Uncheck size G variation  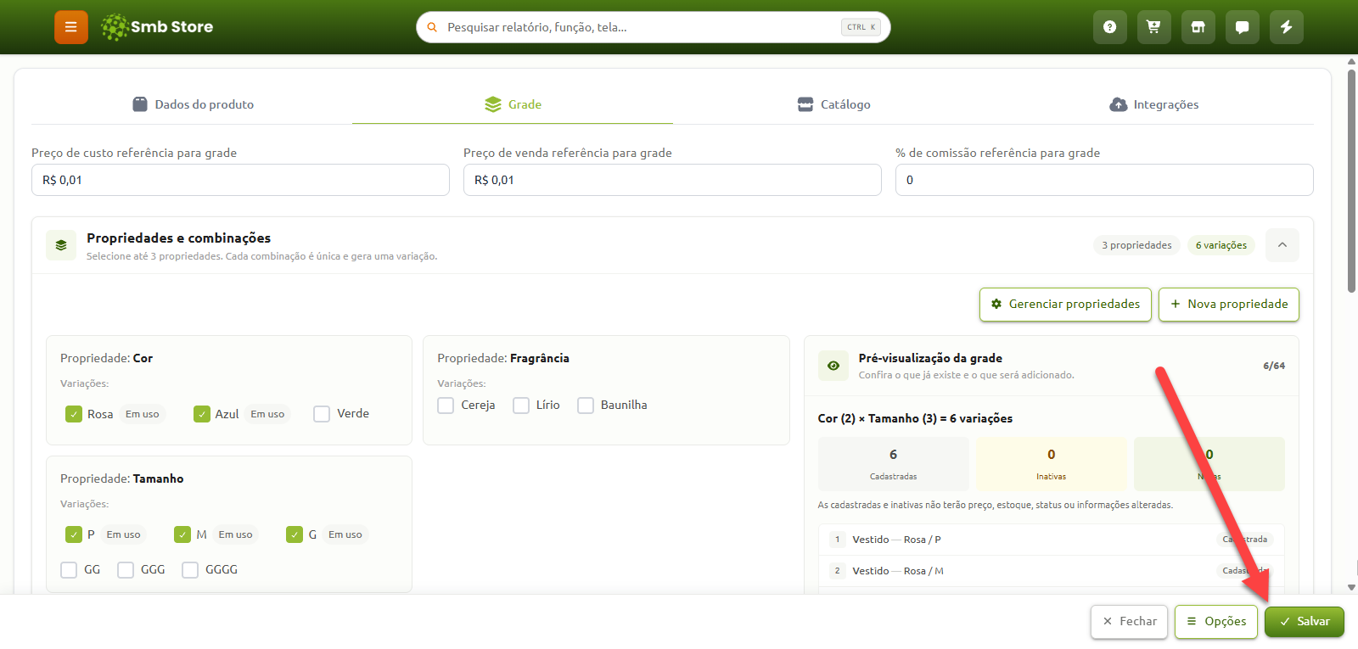pos(295,534)
